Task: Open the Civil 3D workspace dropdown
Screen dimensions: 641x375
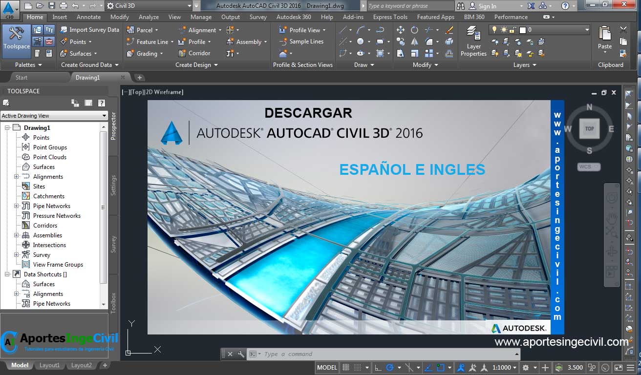Action: (149, 6)
